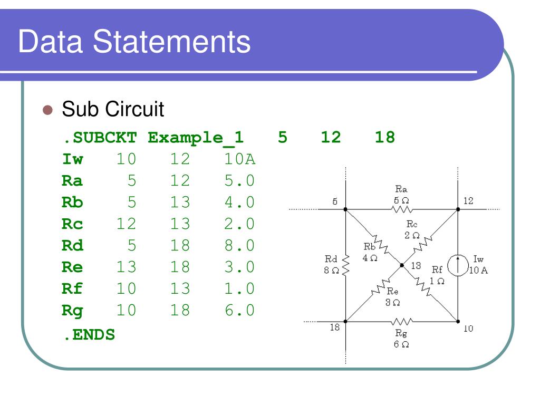This screenshot has width=540, height=405.
Task: Click the center node 13 junction dot
Action: pyautogui.click(x=401, y=266)
